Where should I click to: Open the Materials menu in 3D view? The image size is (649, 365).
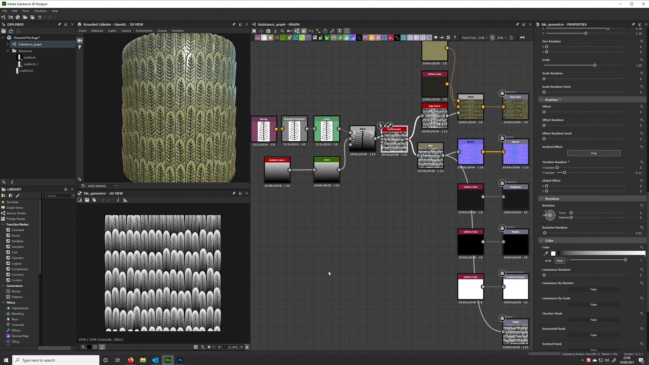[x=97, y=31]
